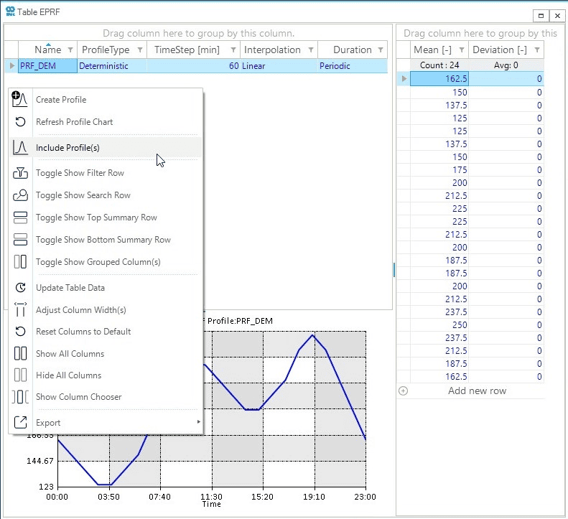The height and width of the screenshot is (519, 568).
Task: Open the Name column filter dropdown
Action: [70, 50]
